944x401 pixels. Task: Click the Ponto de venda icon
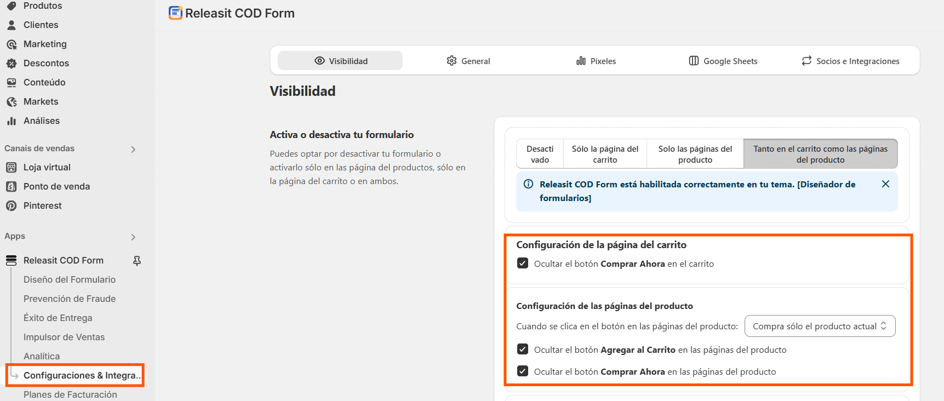pos(12,186)
